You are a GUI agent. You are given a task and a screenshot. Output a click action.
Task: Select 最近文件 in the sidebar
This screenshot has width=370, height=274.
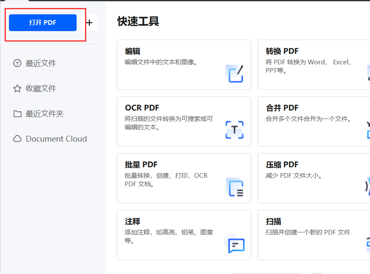coord(41,63)
